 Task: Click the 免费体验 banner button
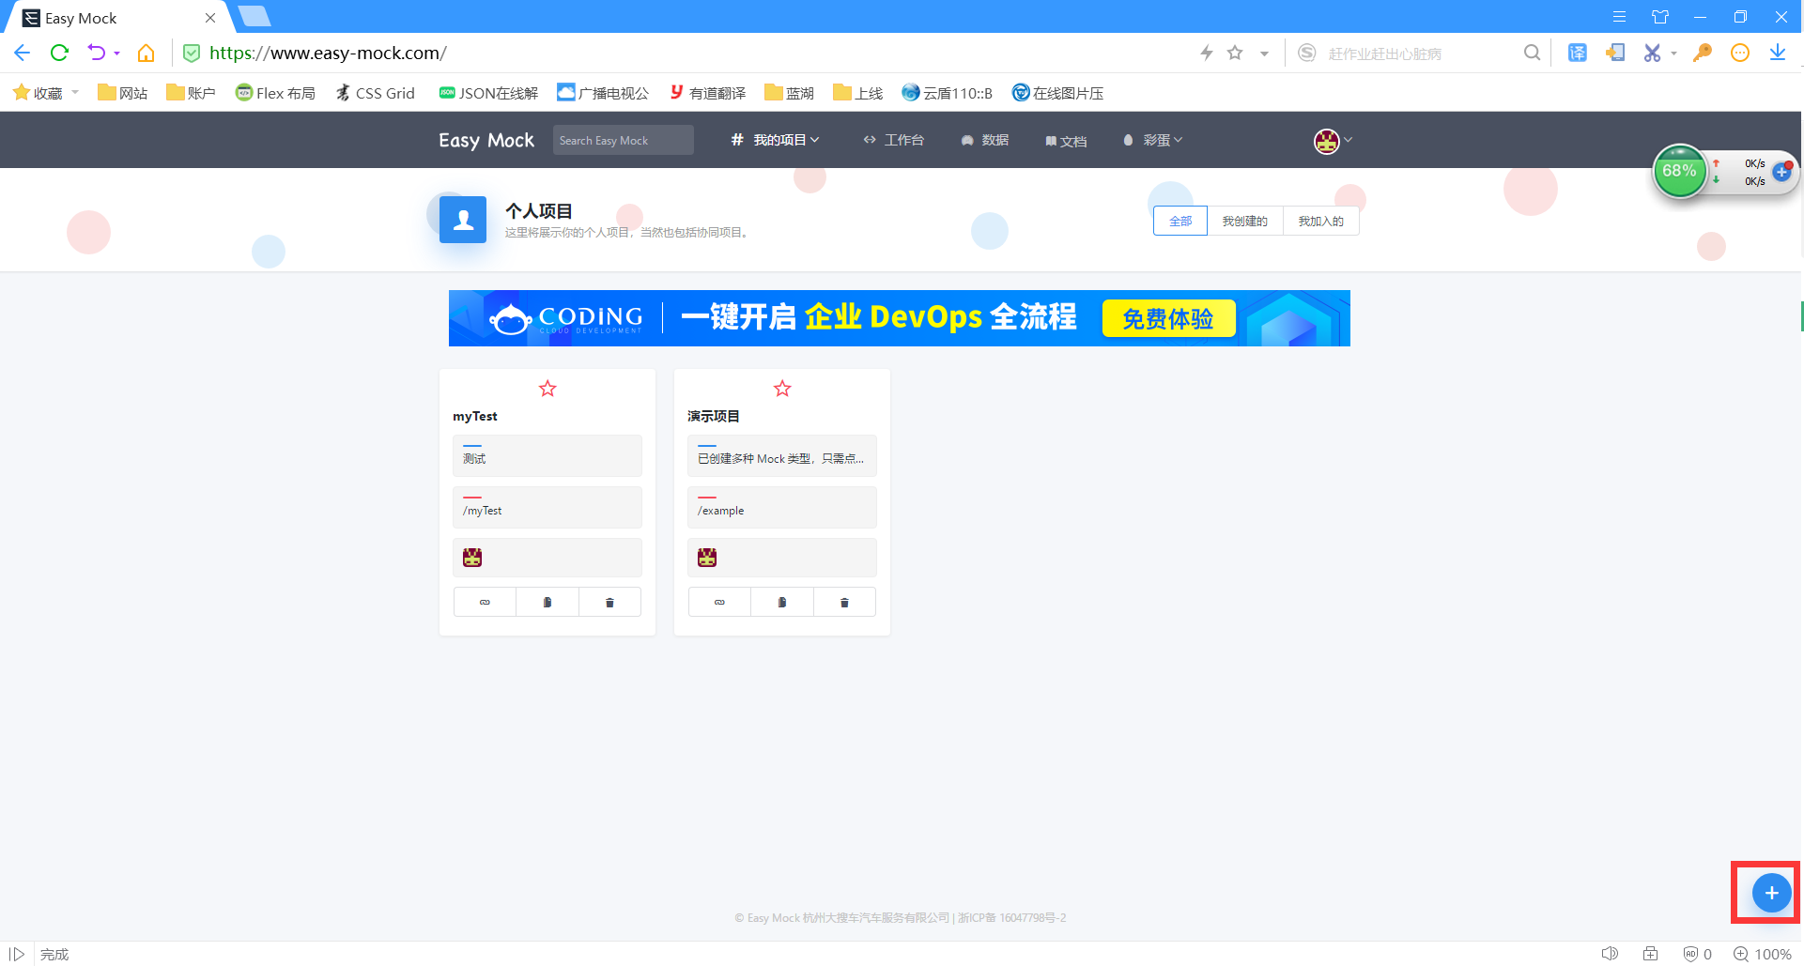pos(1168,318)
